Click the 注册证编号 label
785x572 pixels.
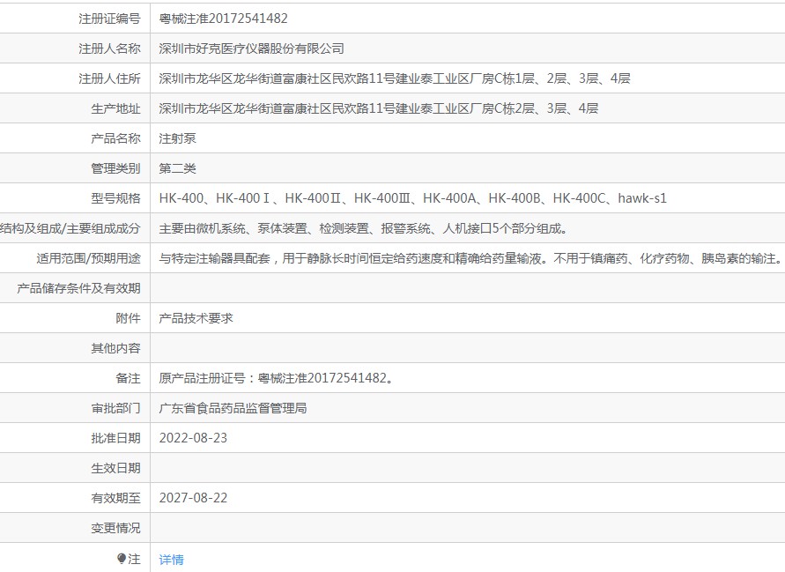[x=109, y=19]
